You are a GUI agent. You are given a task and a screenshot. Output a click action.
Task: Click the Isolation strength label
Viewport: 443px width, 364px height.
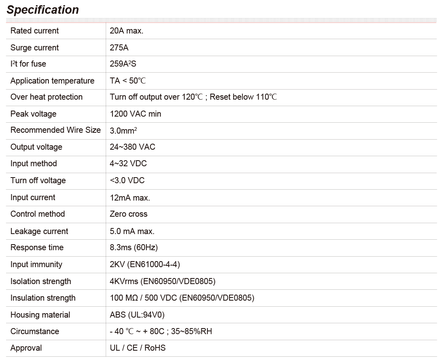tap(41, 281)
